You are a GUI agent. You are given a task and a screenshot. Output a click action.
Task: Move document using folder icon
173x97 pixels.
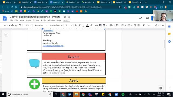[x=69, y=17]
